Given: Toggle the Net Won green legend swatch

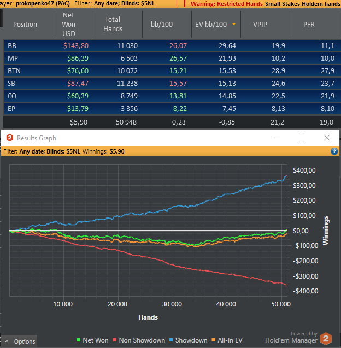Looking at the screenshot, I should pyautogui.click(x=78, y=340).
